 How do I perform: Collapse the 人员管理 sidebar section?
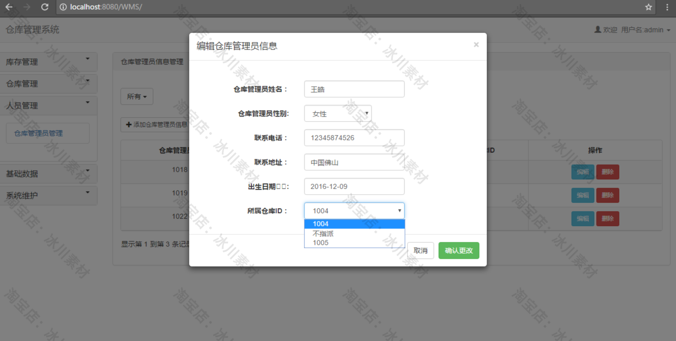pyautogui.click(x=49, y=105)
